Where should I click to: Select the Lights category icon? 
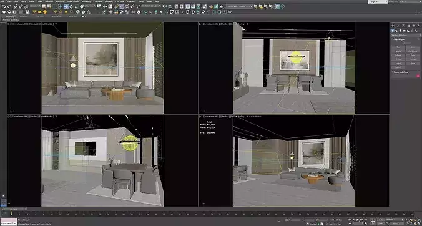(x=400, y=31)
